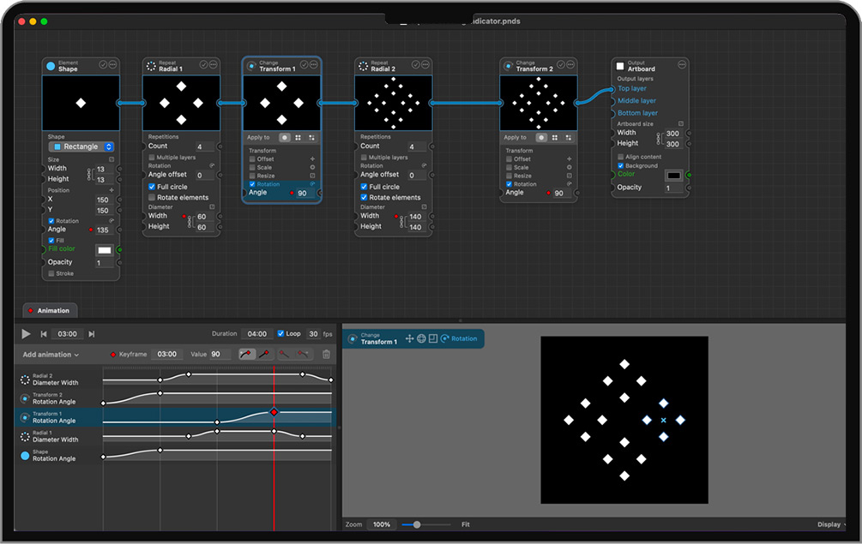The image size is (862, 544).
Task: Click the Fit button beside zoom slider
Action: [466, 524]
